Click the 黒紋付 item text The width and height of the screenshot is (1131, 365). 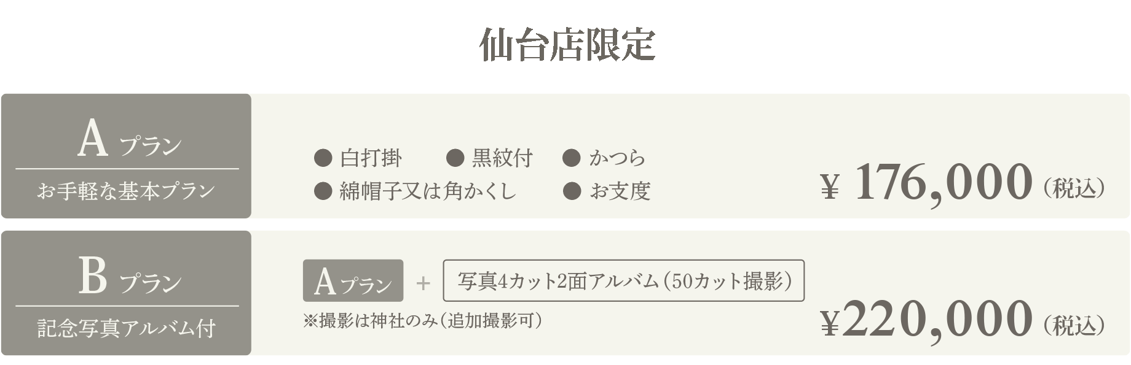(x=502, y=158)
